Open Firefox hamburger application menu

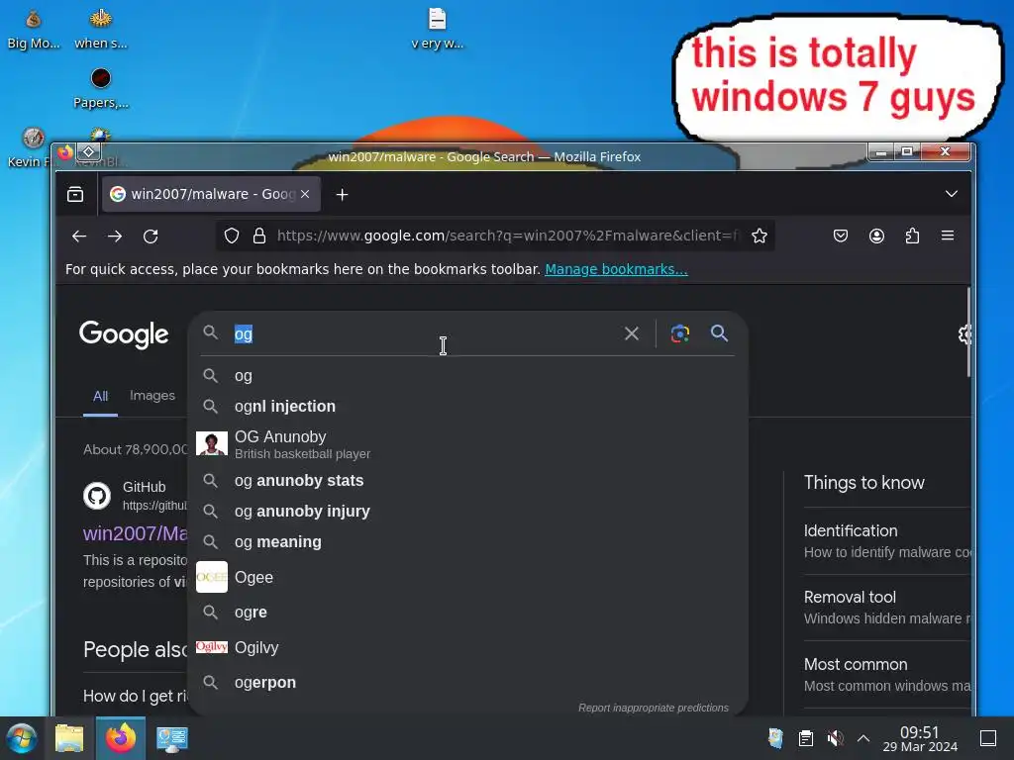click(x=948, y=236)
